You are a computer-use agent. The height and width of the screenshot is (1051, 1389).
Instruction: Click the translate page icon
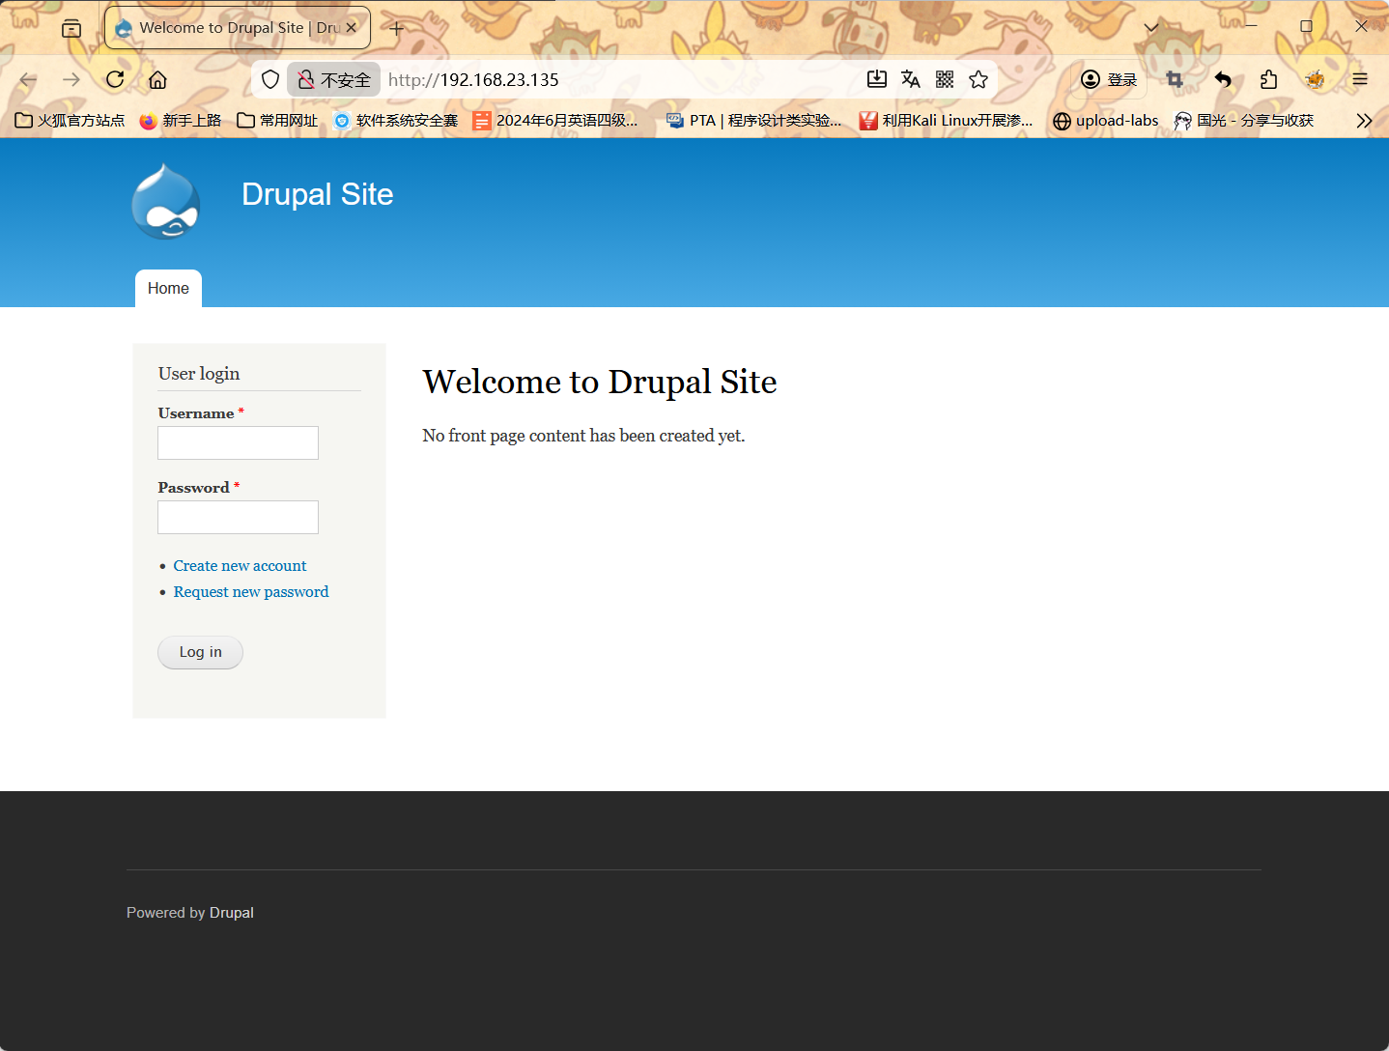point(910,79)
